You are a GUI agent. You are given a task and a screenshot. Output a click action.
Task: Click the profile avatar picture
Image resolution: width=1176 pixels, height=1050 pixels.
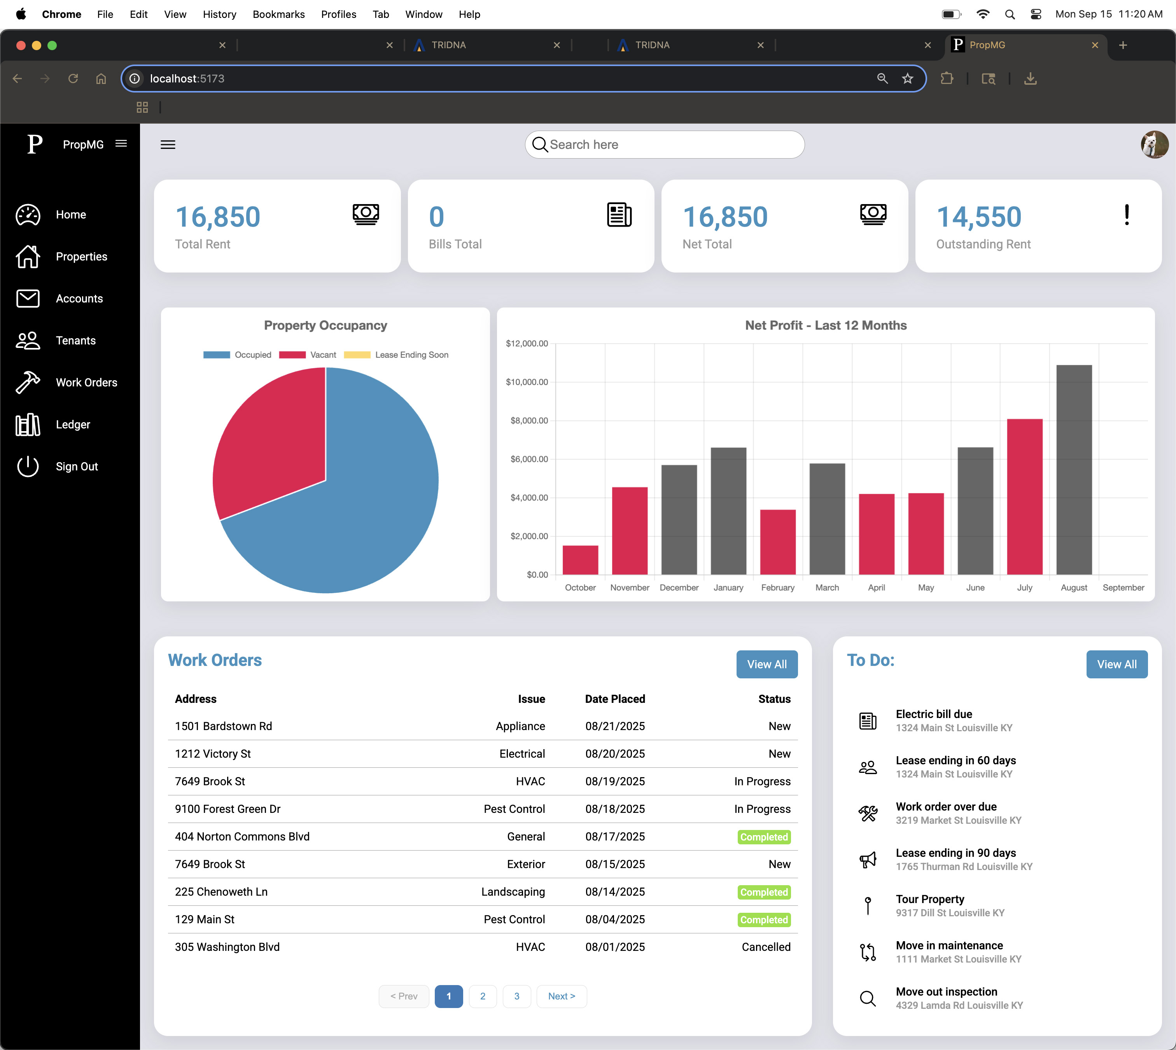click(x=1154, y=144)
